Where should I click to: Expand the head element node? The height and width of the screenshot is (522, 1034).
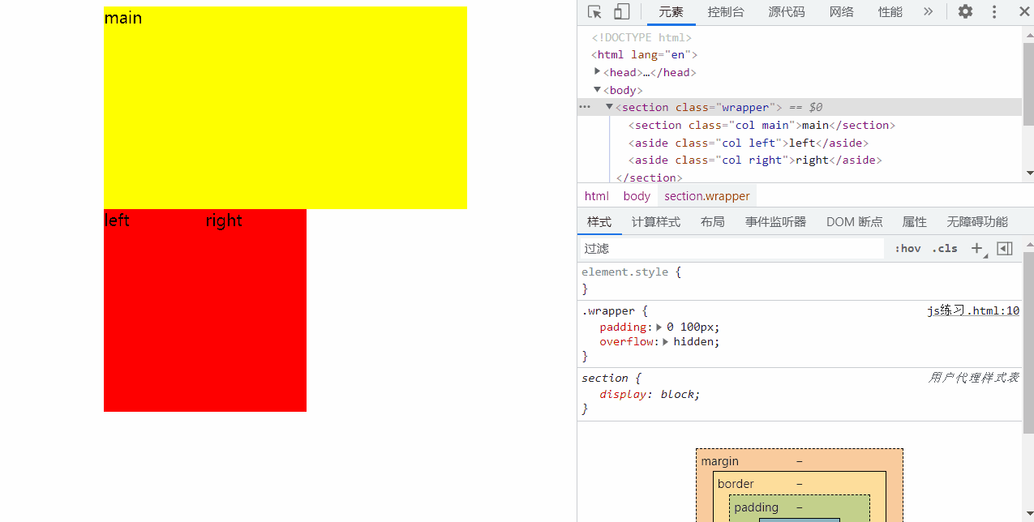click(598, 72)
